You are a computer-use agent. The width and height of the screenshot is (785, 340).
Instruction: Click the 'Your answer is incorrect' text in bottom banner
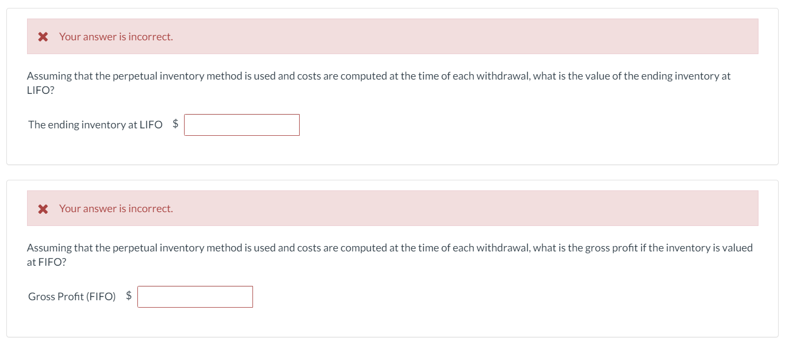(x=116, y=208)
